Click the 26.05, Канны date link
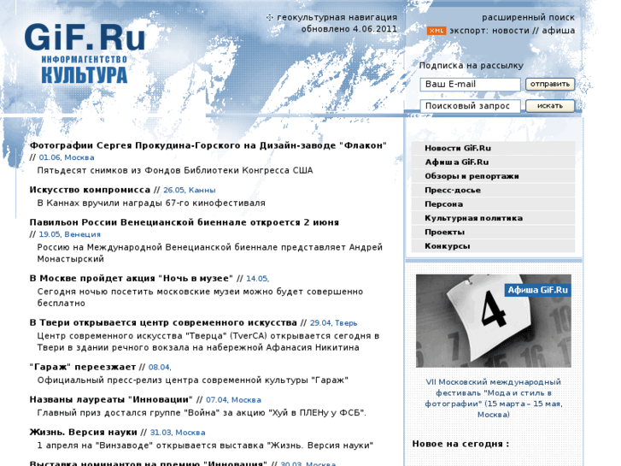Viewport: 621px width, 466px height. 190,190
